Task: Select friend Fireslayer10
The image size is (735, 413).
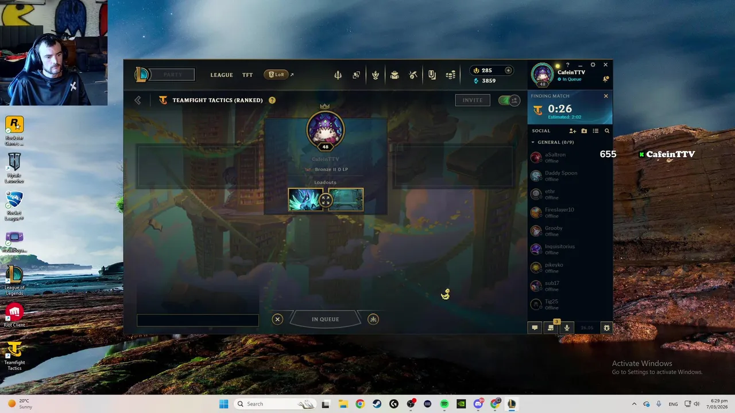Action: tap(570, 212)
